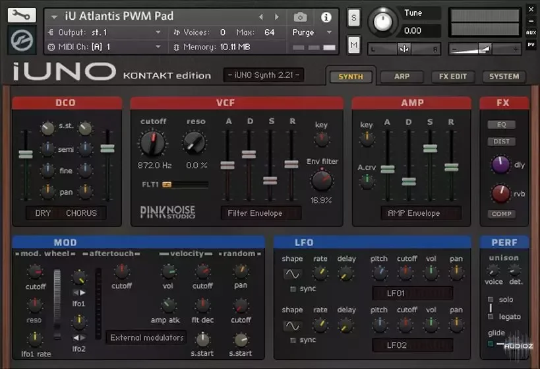The width and height of the screenshot is (540, 369).
Task: Click the mod wheel cutoff knob
Action: [x=35, y=272]
